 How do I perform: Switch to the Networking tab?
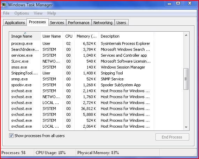pos(103,23)
